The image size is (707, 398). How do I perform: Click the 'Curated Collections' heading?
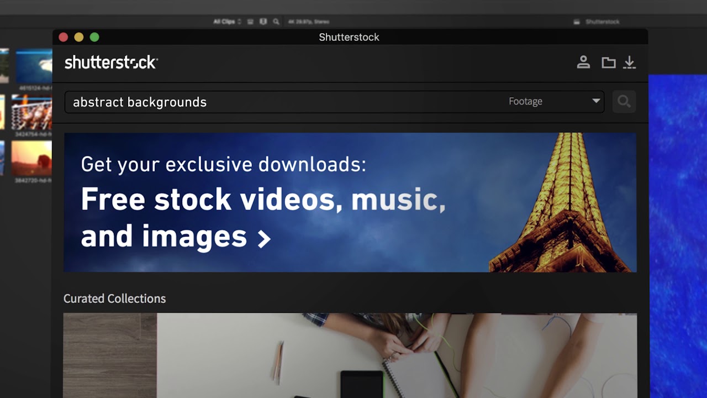[114, 298]
